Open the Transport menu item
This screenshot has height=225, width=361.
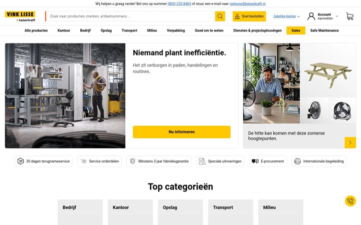[x=129, y=30]
